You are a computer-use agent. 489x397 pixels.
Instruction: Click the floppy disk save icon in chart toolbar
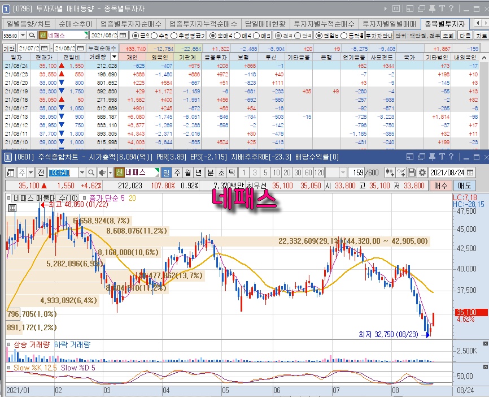coord(412,172)
